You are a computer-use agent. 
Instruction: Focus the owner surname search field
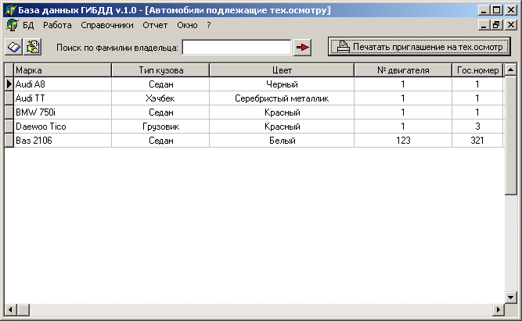tap(236, 48)
